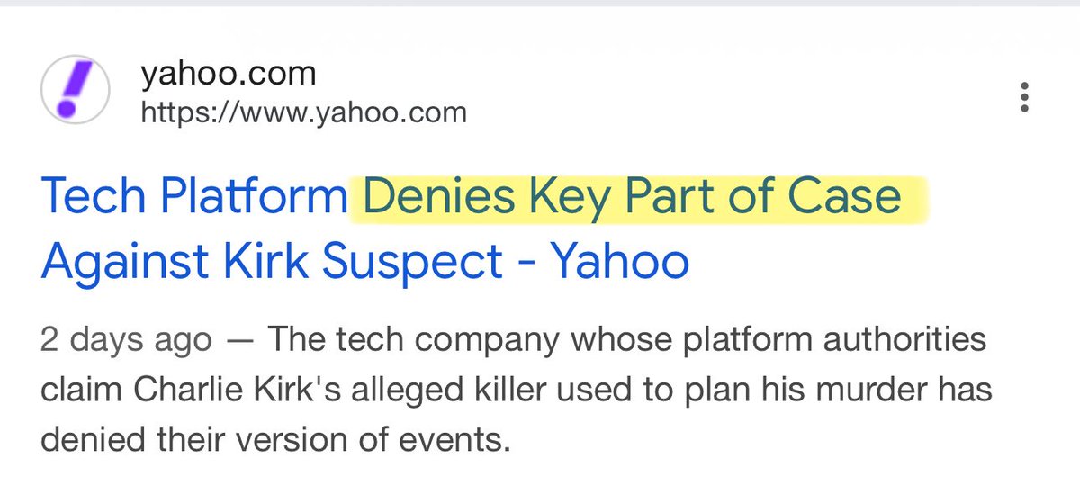The height and width of the screenshot is (503, 1080).
Task: Click the yahoo.com site name
Action: [228, 73]
